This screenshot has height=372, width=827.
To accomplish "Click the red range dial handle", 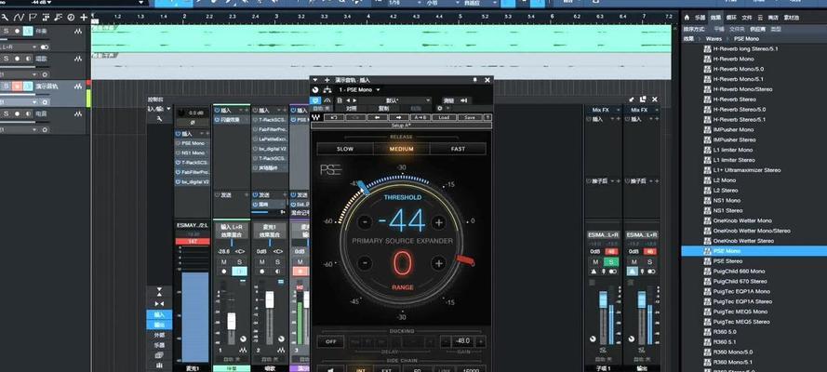I will click(465, 259).
